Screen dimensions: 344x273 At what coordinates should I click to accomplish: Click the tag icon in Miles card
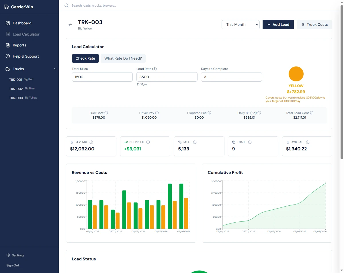[180, 142]
